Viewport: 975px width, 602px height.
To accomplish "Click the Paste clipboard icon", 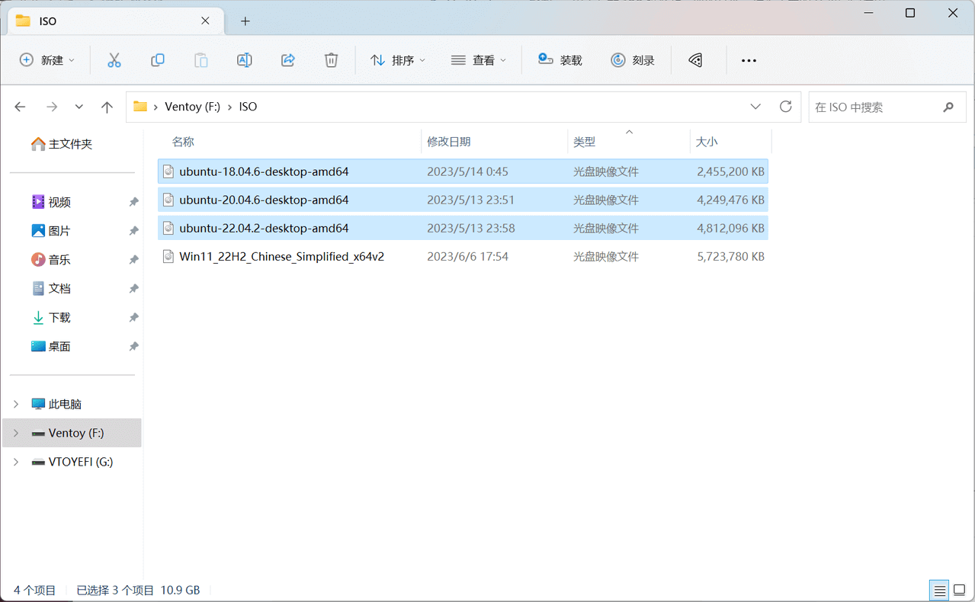I will (x=201, y=60).
